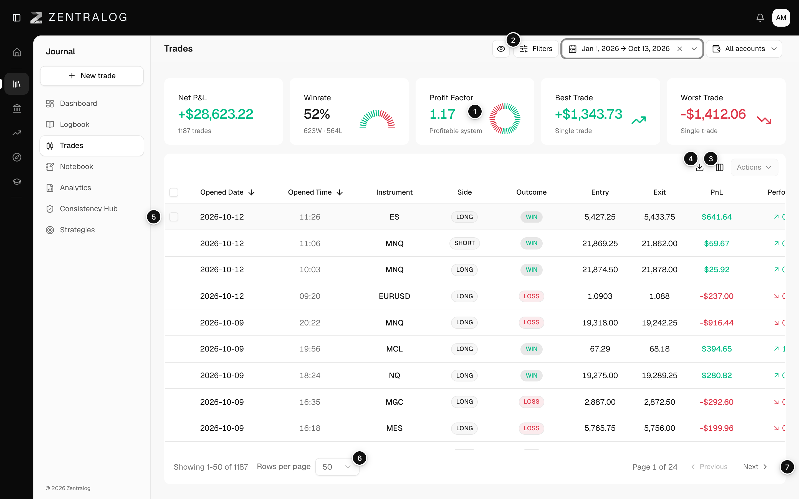Open Notebook in Journal menu
The width and height of the screenshot is (799, 499).
point(92,167)
